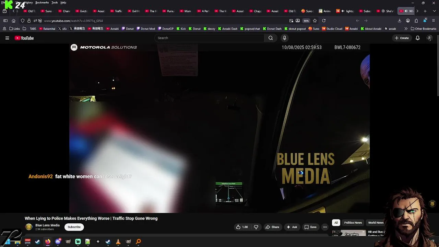Switch to the Anime tab
439x247 pixels.
(x=325, y=11)
